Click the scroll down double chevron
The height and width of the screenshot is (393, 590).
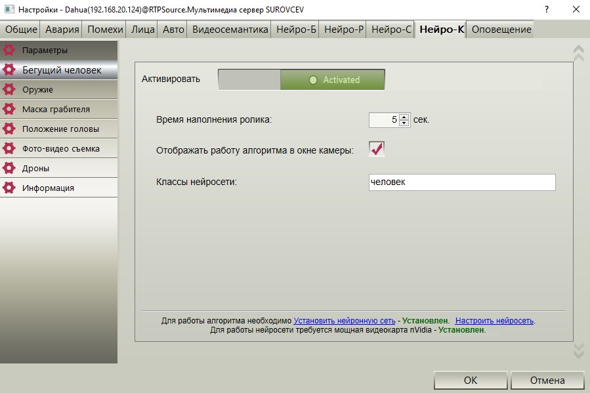coord(578,350)
